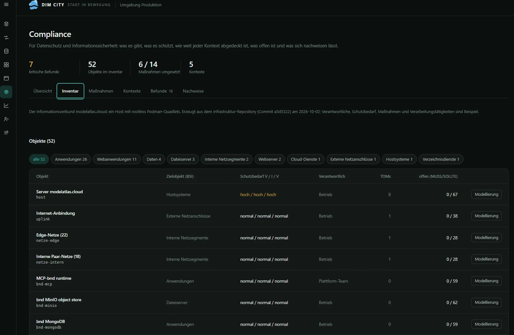Image resolution: width=514 pixels, height=335 pixels.
Task: Click the settings lines sidebar icon
Action: click(6, 133)
